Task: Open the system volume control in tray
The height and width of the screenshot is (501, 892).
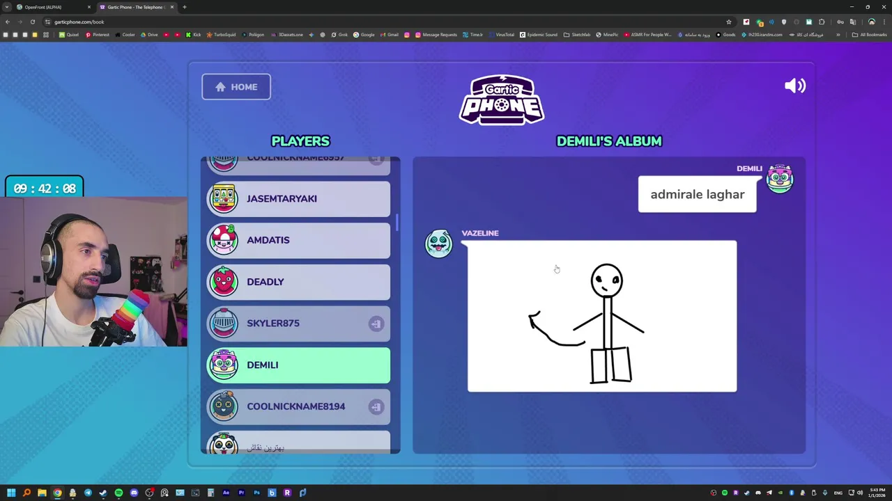Action: tap(859, 493)
